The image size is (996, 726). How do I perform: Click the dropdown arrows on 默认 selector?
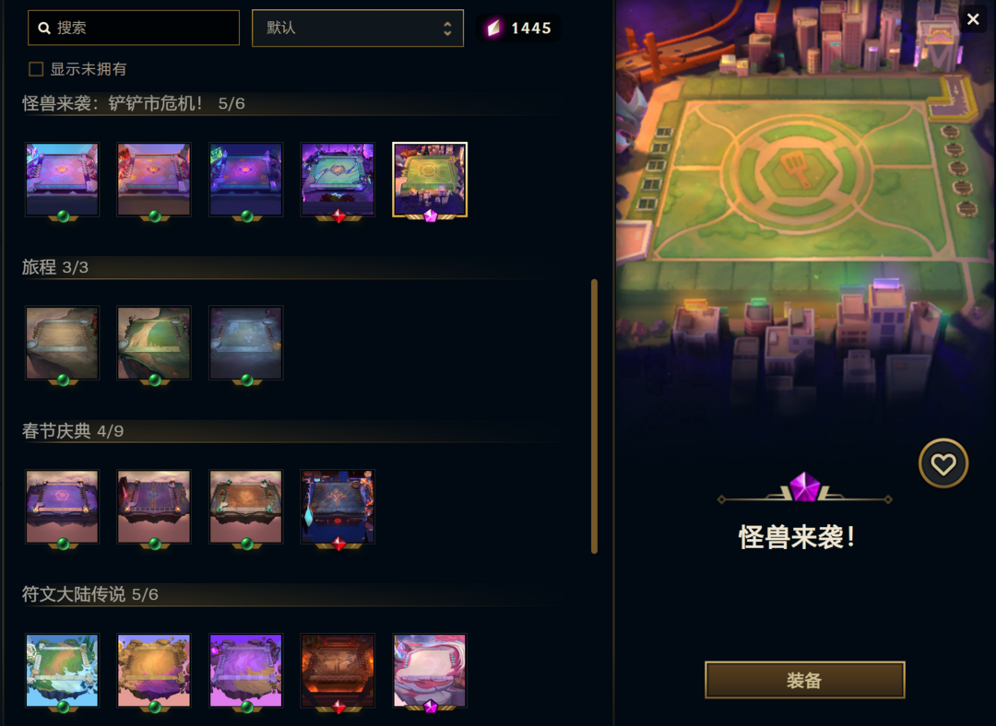tap(447, 28)
